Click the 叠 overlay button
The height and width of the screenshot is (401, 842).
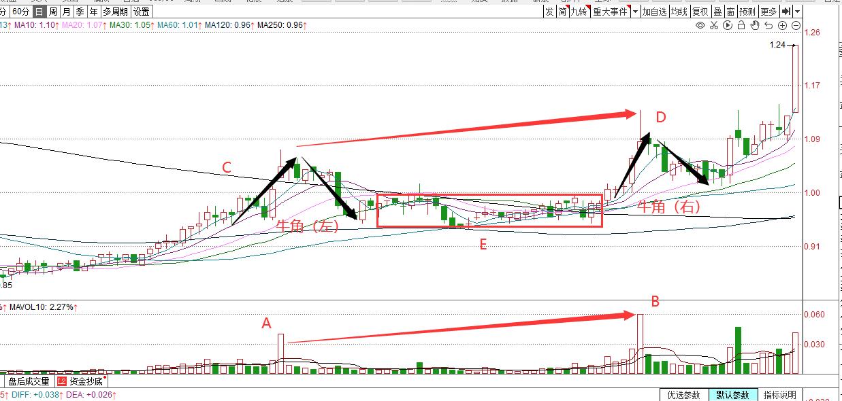tap(717, 12)
